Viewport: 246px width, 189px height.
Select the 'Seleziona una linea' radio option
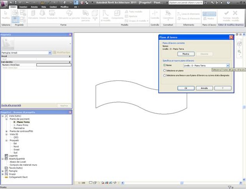pyautogui.click(x=165, y=75)
